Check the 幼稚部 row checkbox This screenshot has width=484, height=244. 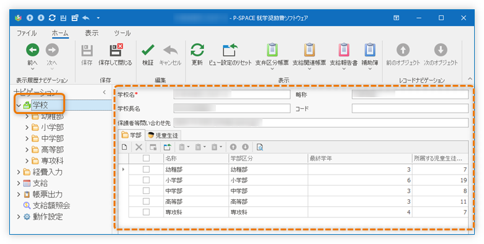coord(146,169)
